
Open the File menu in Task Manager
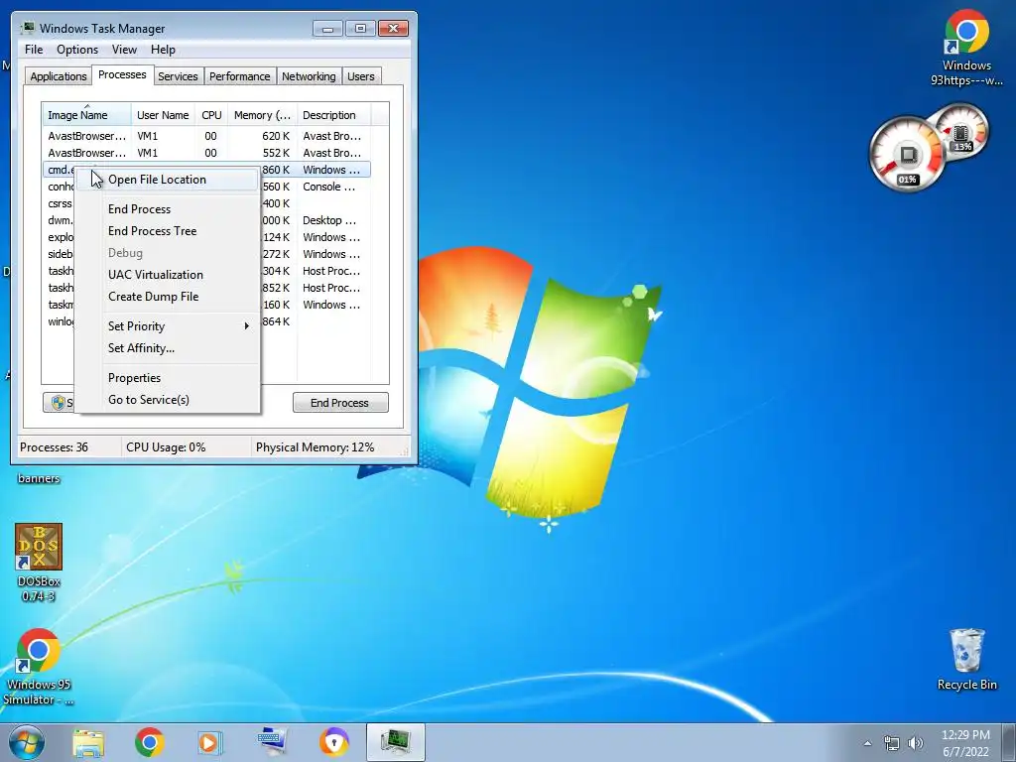34,50
